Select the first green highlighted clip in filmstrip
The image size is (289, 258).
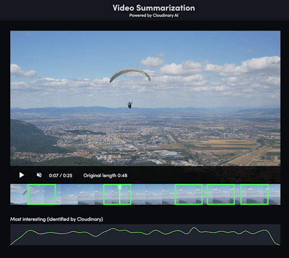pyautogui.click(x=42, y=195)
